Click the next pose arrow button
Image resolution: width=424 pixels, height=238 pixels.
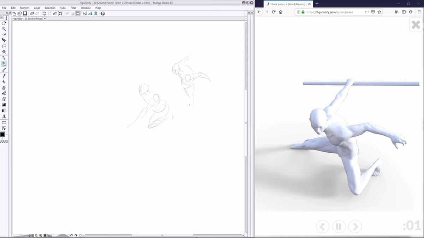click(x=355, y=227)
